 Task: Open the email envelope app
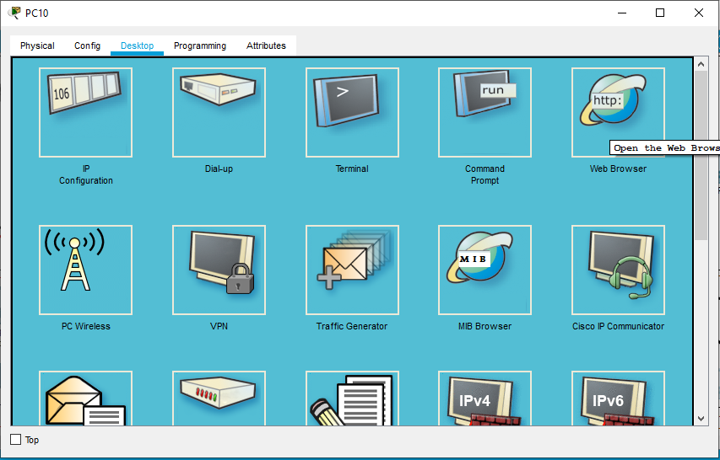click(85, 398)
